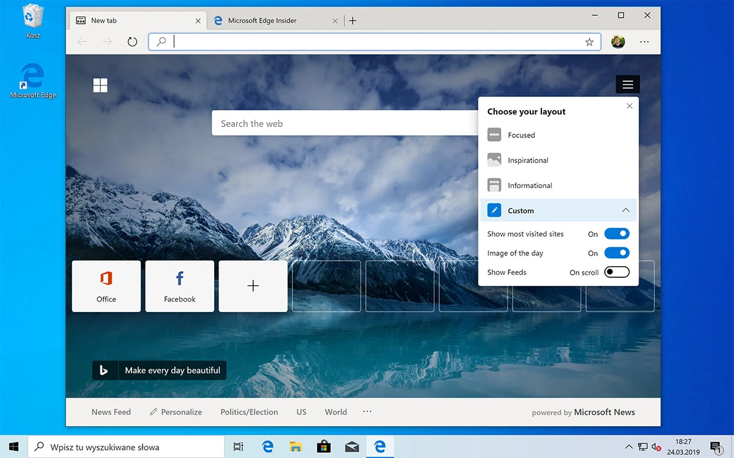This screenshot has height=458, width=734.
Task: Open the Bing Make every day beautiful link
Action: 160,370
